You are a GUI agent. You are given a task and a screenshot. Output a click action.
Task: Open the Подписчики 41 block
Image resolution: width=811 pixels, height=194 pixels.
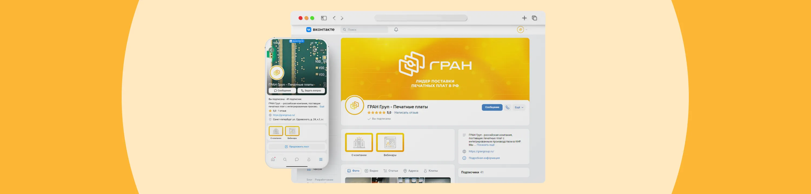(494, 172)
